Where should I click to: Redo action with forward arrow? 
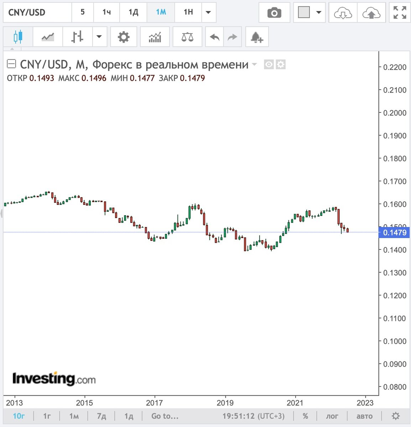coord(233,37)
